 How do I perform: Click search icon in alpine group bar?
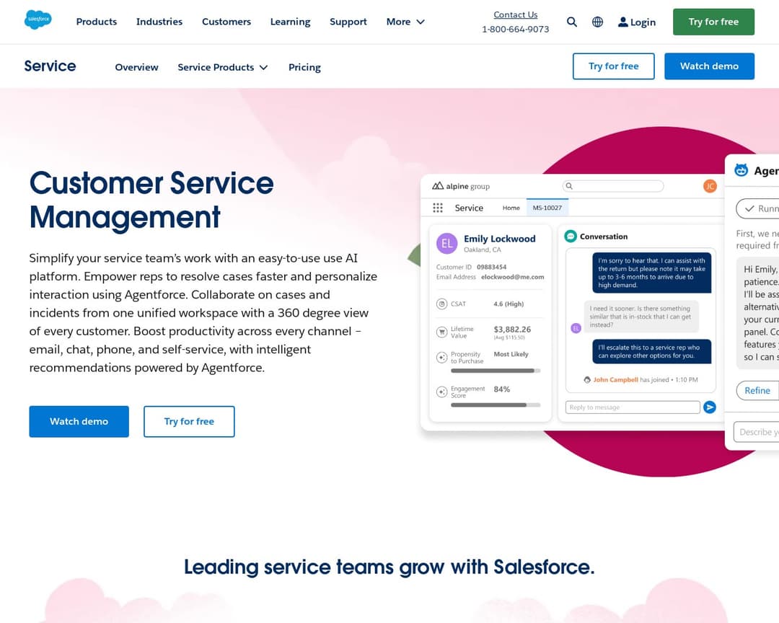[x=569, y=186]
